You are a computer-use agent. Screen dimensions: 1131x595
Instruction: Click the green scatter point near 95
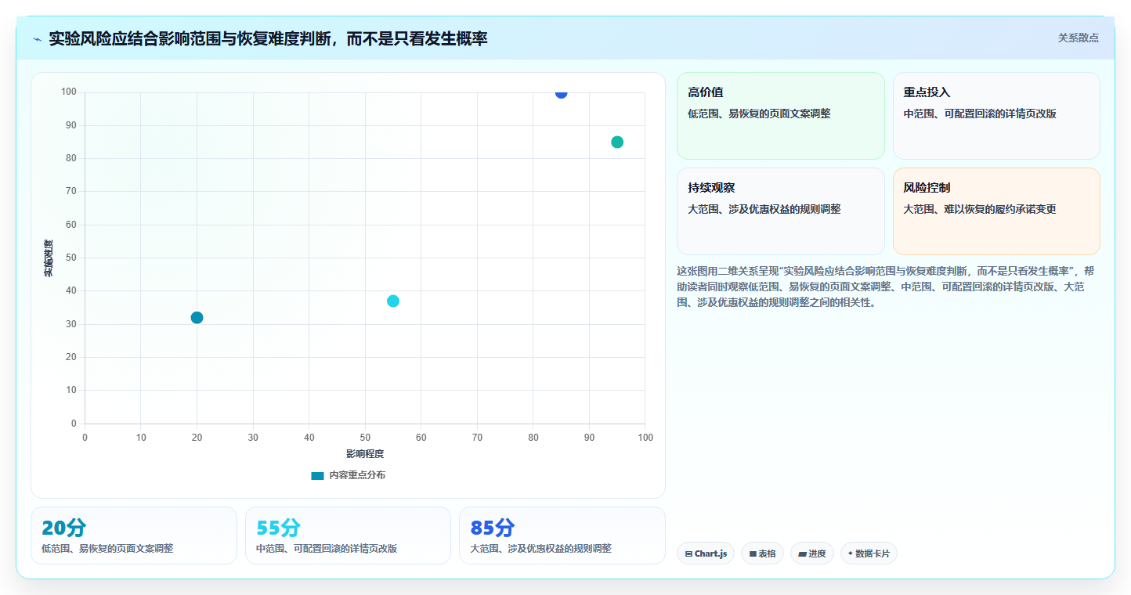coord(617,142)
